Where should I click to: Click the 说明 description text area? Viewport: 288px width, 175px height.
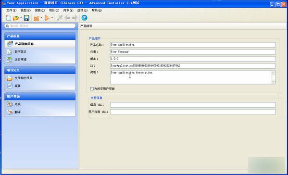click(x=190, y=77)
